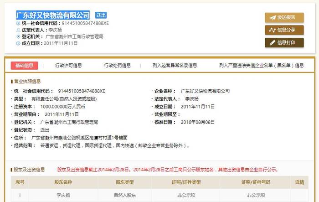Click the 股东及出资信息 section heading

pyautogui.click(x=29, y=170)
